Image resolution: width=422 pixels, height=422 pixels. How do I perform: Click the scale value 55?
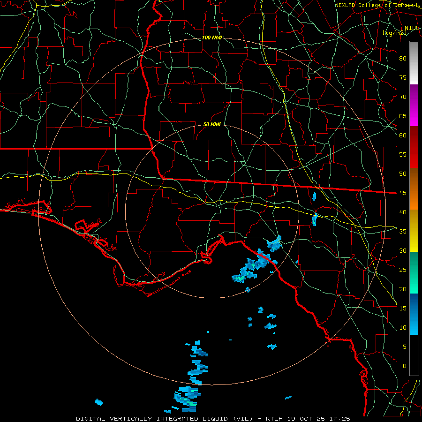[403, 155]
